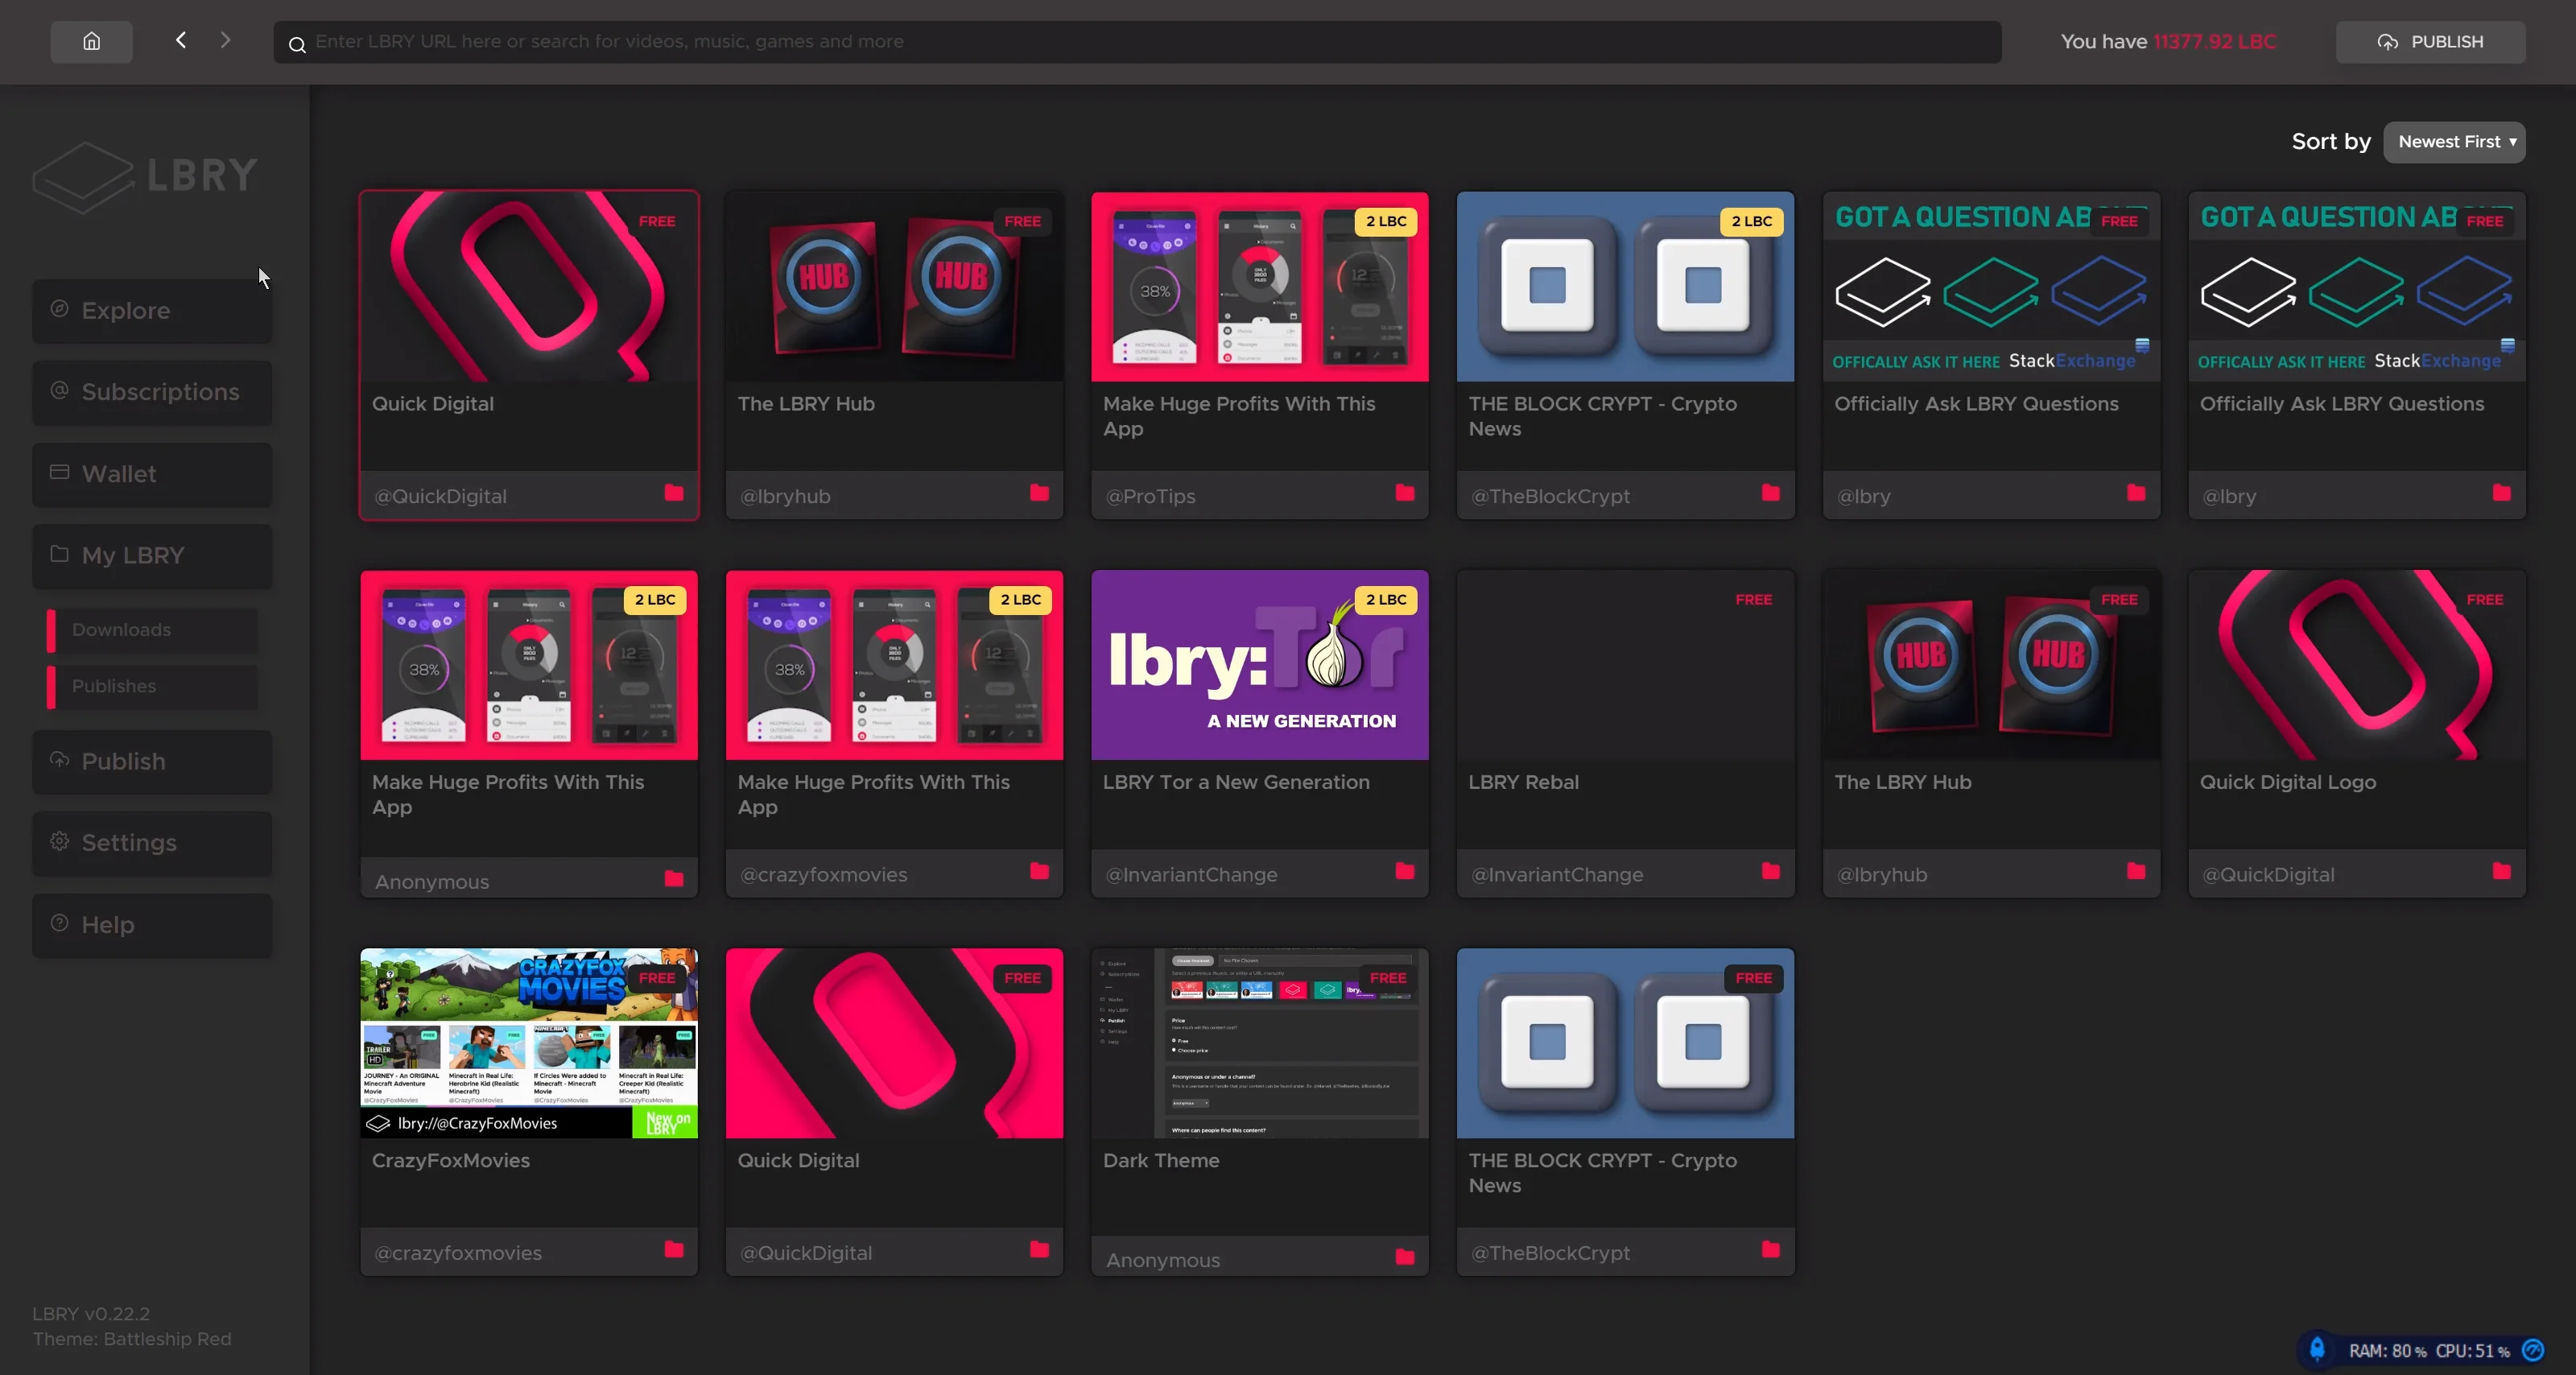Open Help in the sidebar
Viewport: 2576px width, 1375px height.
tap(152, 925)
